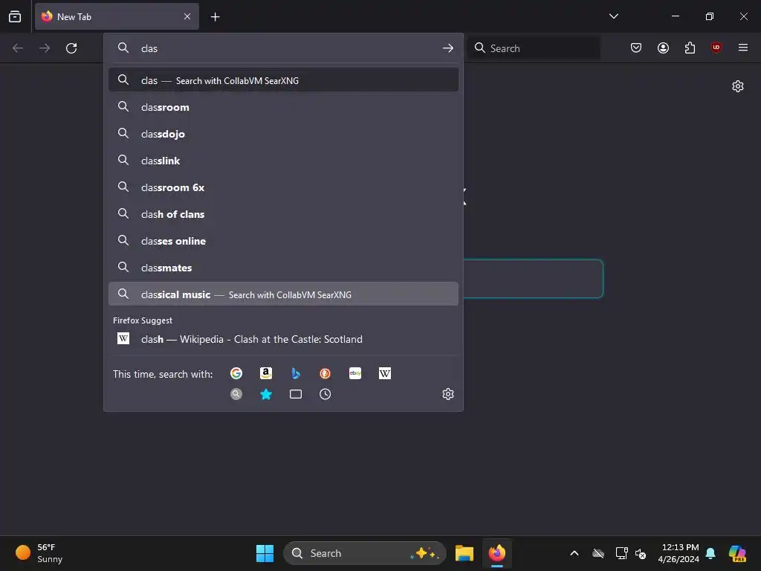Click the Go arrow in address bar
The height and width of the screenshot is (571, 761).
[x=448, y=48]
